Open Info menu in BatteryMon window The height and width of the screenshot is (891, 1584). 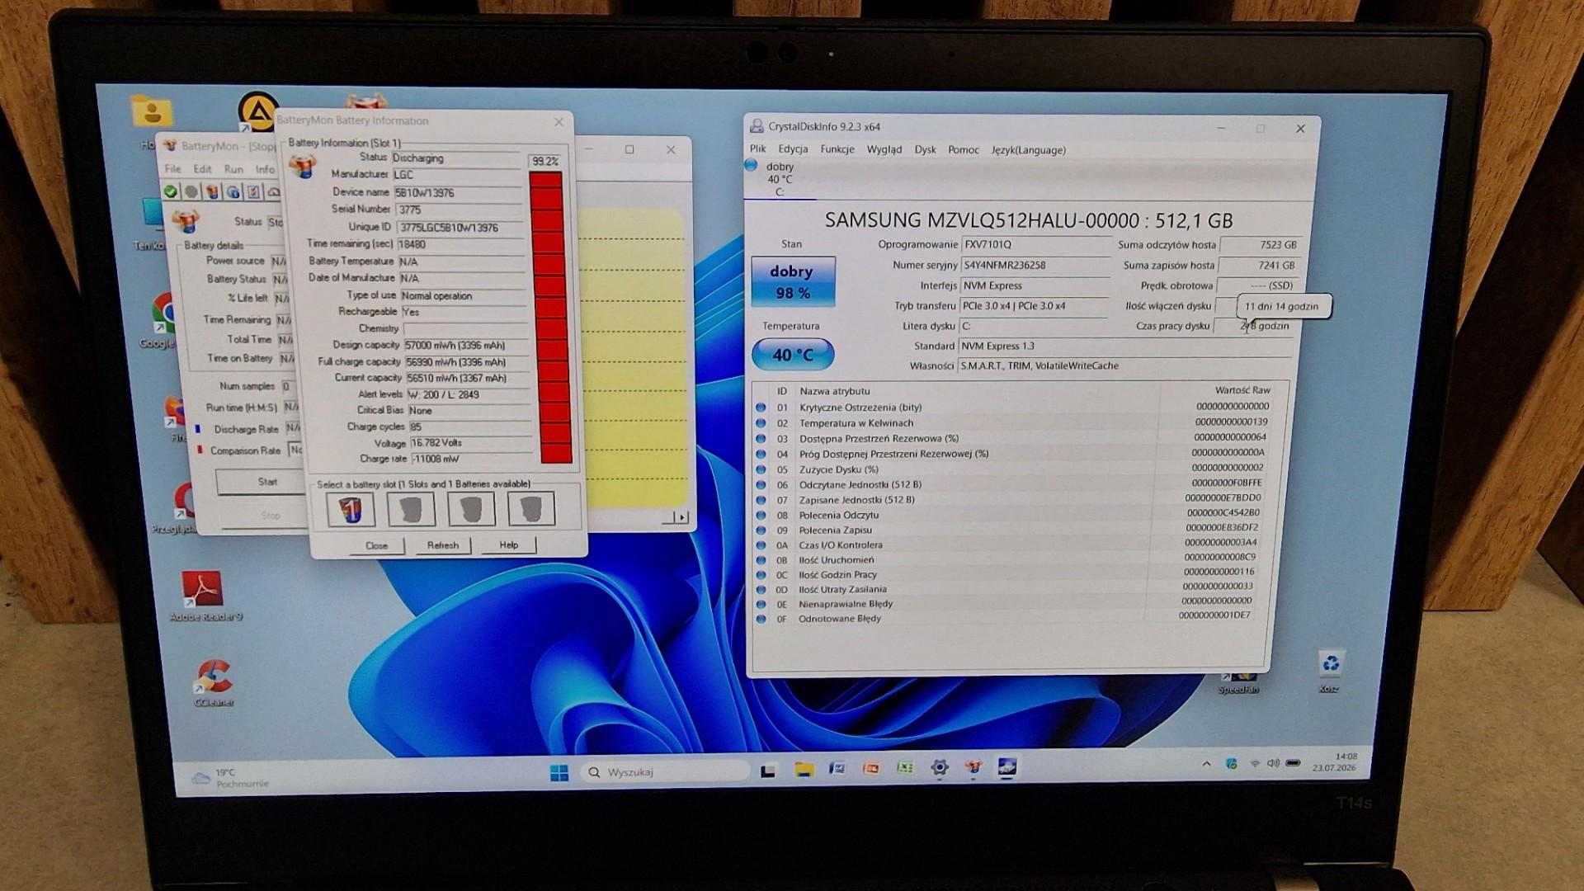click(x=265, y=169)
